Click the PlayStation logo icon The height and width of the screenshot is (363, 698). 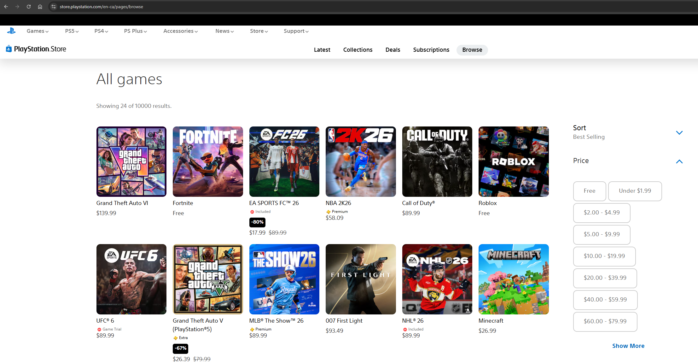click(x=11, y=31)
